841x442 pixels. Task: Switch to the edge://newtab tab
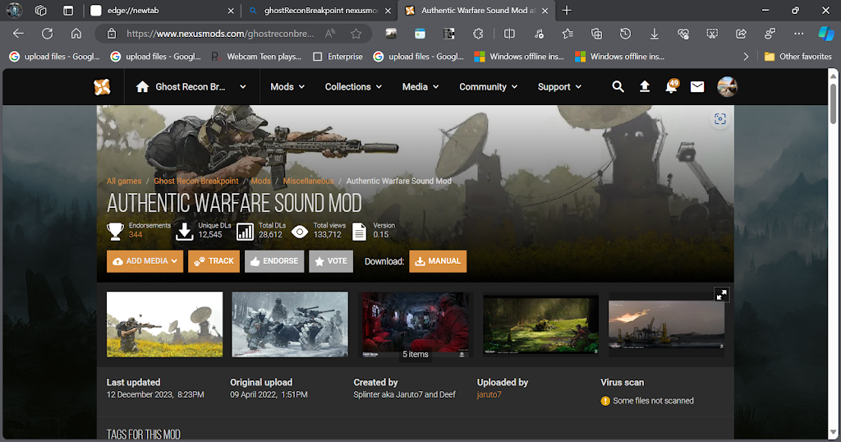[162, 11]
